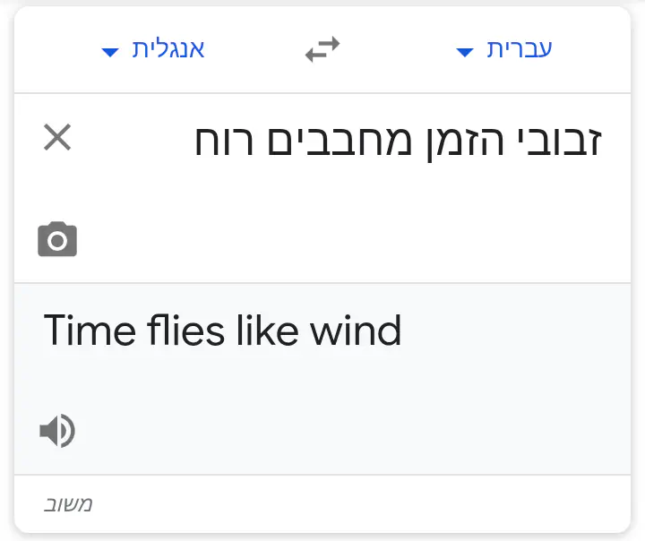The width and height of the screenshot is (645, 541).
Task: Click the word "wind" in the translation
Action: click(356, 331)
